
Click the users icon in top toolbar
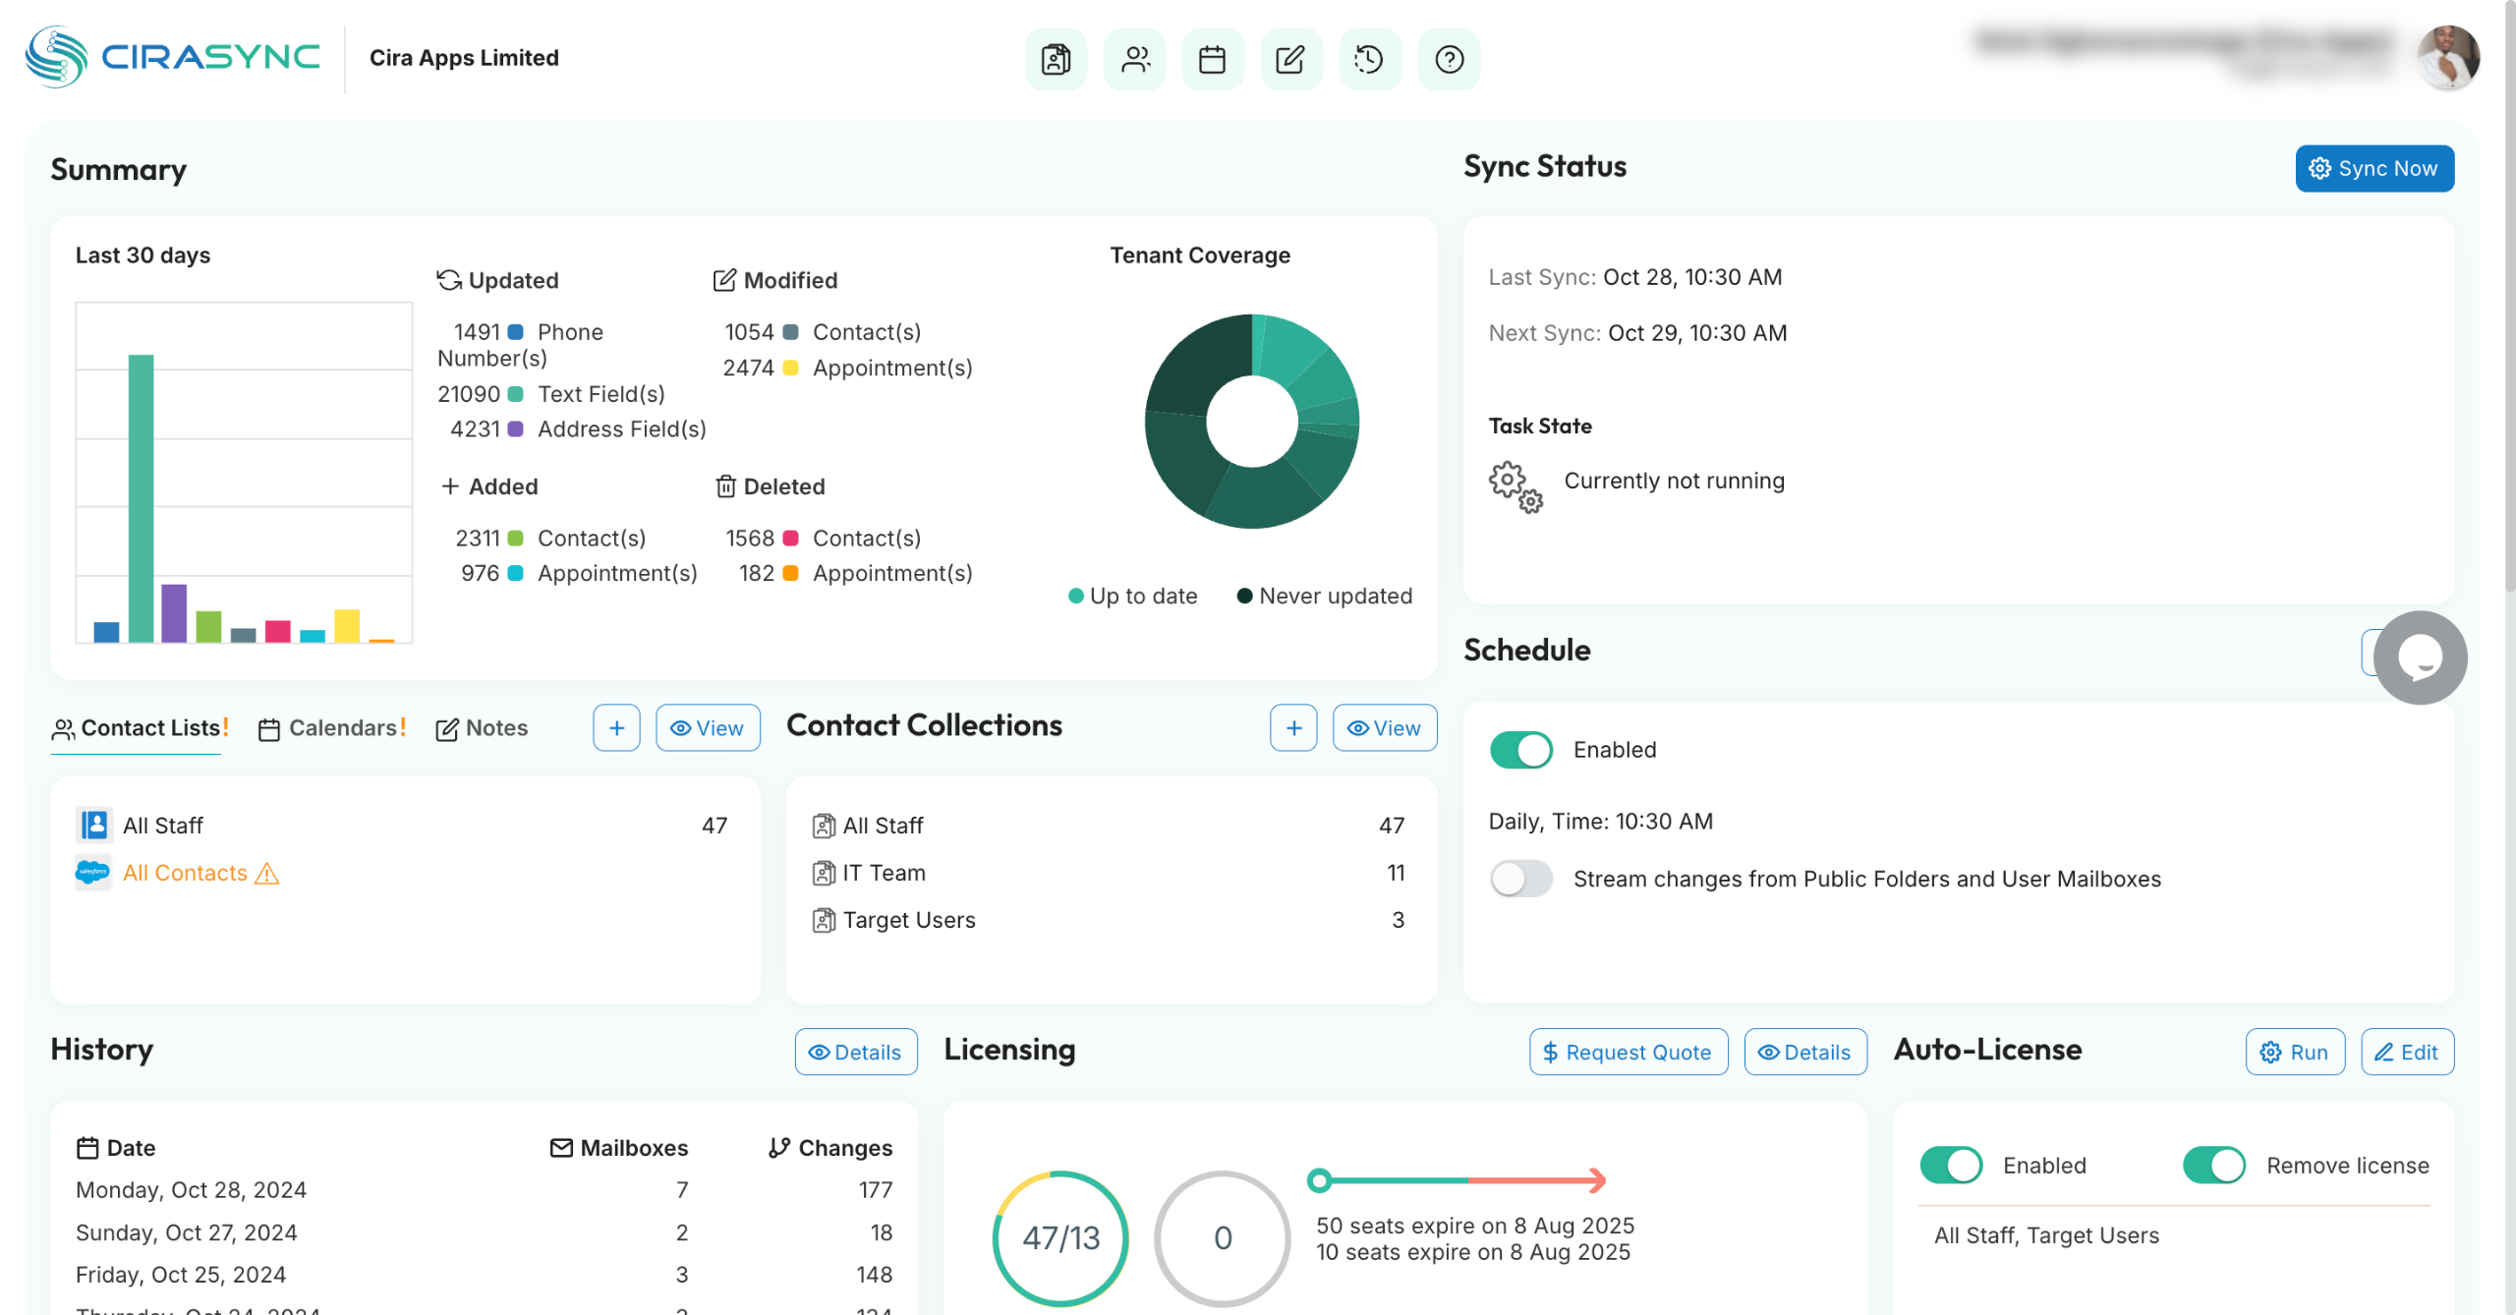(1134, 59)
